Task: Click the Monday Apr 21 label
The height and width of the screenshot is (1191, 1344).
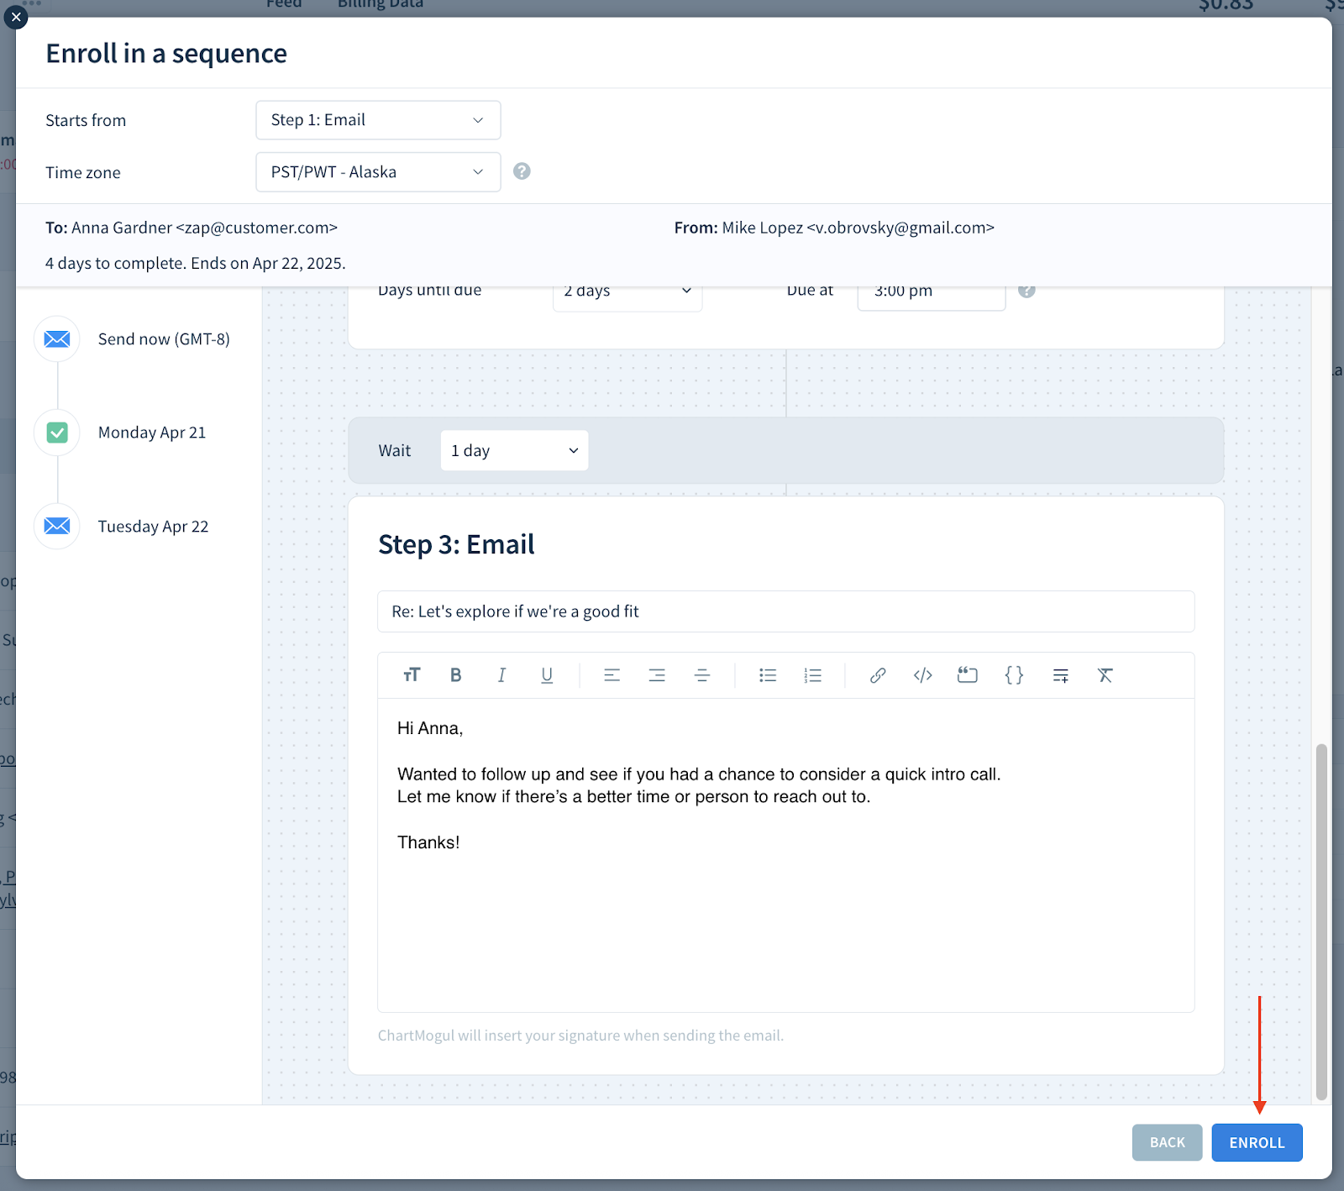Action: [152, 433]
